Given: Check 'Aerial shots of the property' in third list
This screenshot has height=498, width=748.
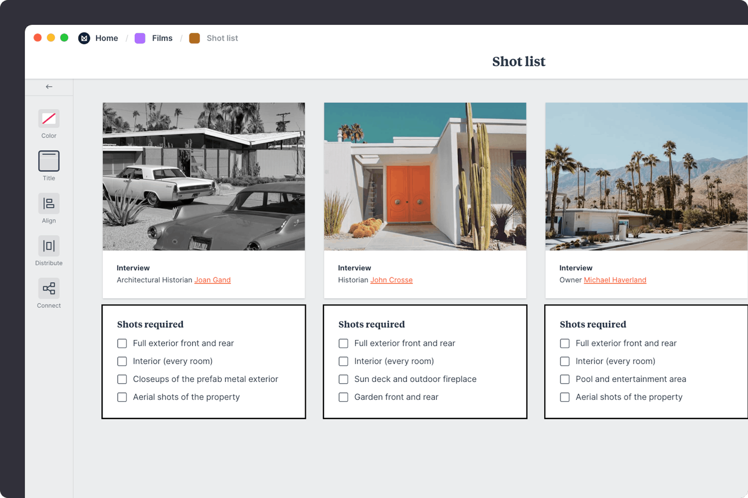Looking at the screenshot, I should point(565,397).
